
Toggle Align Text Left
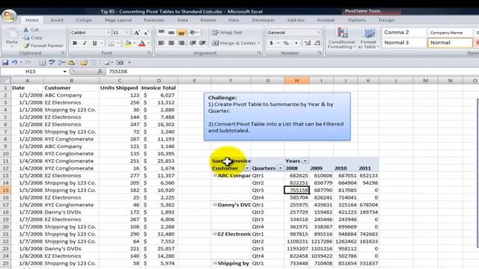pos(162,43)
